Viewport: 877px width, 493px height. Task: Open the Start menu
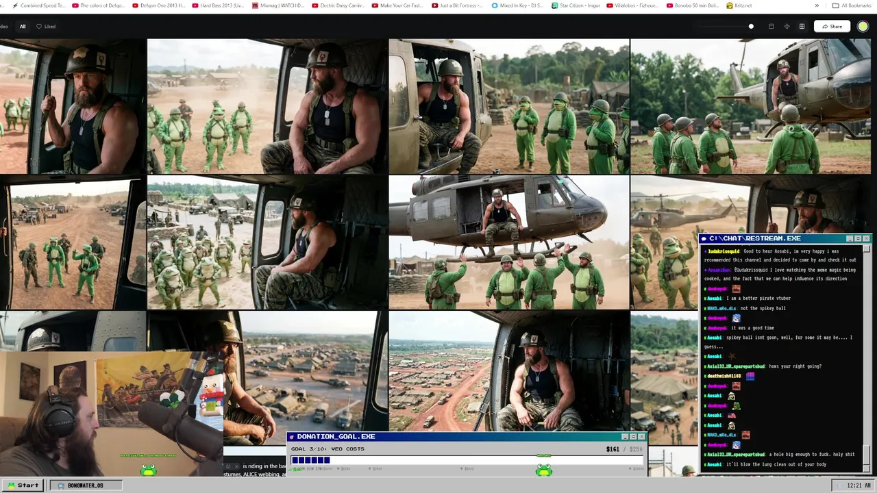(23, 485)
